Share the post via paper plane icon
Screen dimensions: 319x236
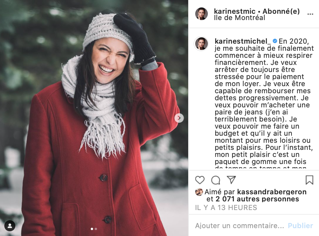coord(231,180)
